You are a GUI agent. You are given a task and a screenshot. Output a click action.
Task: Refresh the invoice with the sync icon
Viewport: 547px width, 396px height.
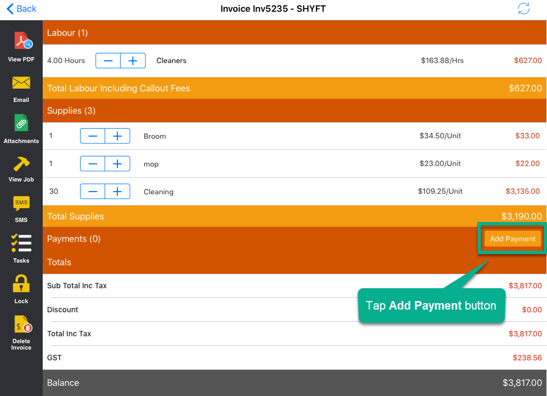pyautogui.click(x=524, y=9)
